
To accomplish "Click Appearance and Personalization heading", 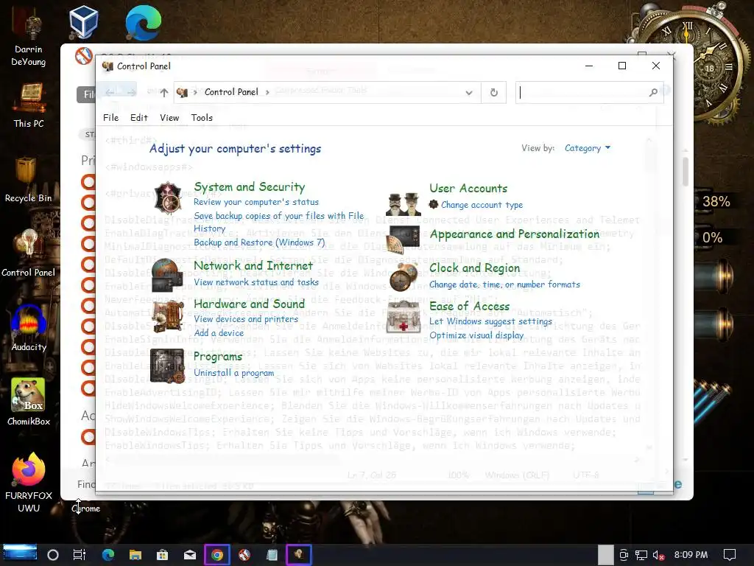I will pos(515,234).
